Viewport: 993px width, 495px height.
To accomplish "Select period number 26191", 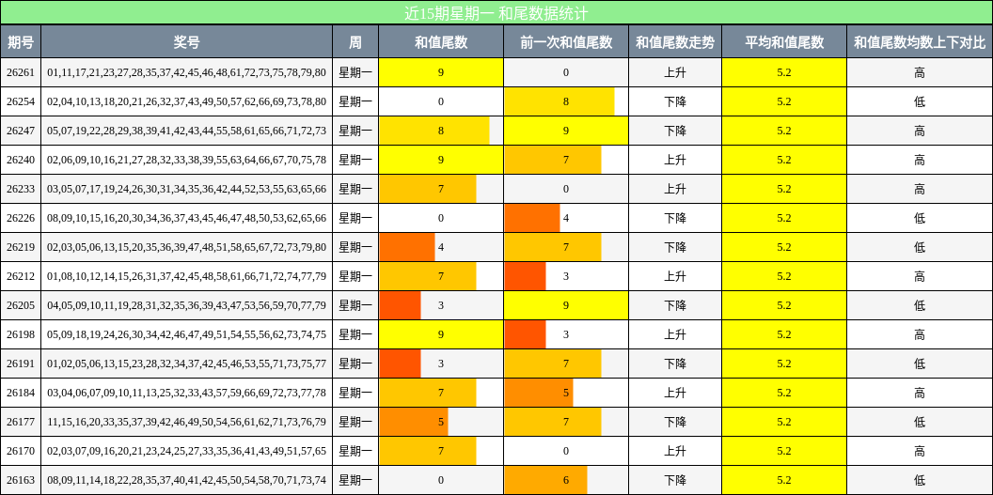I will coord(21,364).
